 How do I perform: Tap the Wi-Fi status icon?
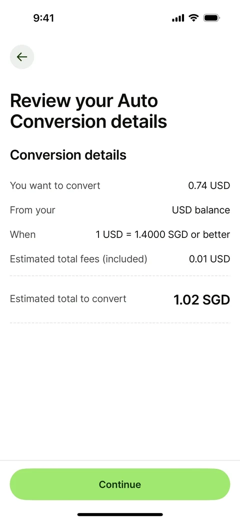[x=193, y=18]
